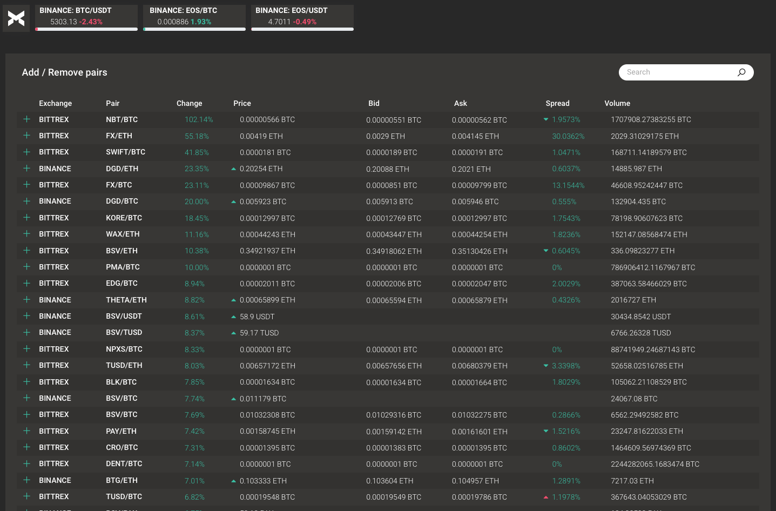
Task: Add the BITTREX DENT/BTC pair
Action: 26,463
